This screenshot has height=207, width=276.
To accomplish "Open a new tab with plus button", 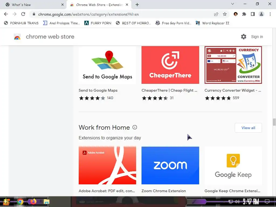I will pyautogui.click(x=137, y=5).
